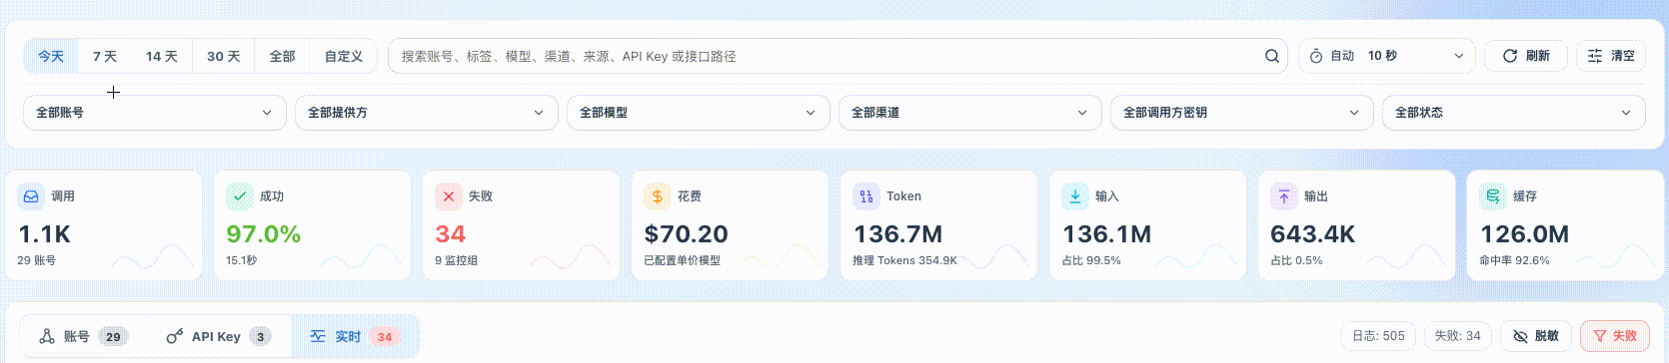Click the 占比 99.5% text
The image size is (1669, 363).
1091,260
